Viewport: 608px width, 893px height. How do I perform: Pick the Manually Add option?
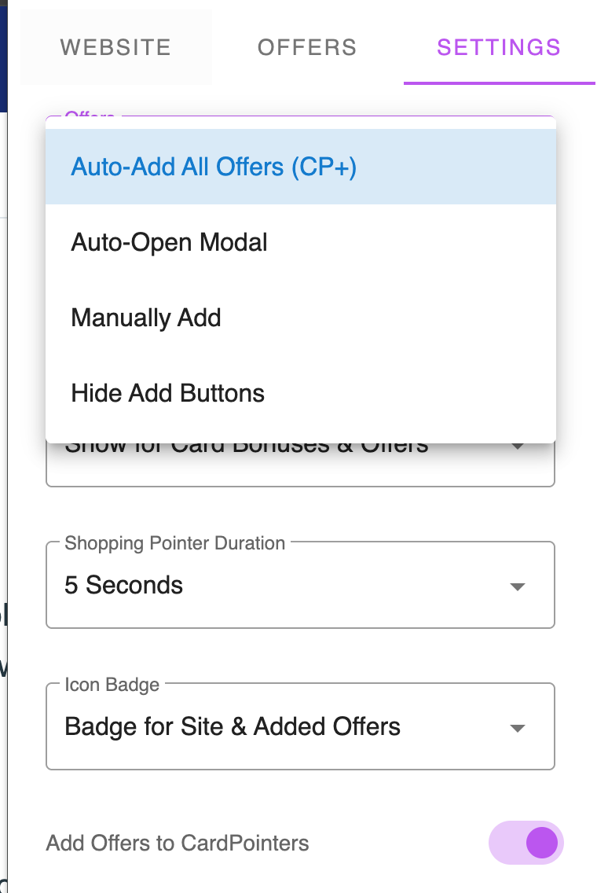click(x=301, y=318)
